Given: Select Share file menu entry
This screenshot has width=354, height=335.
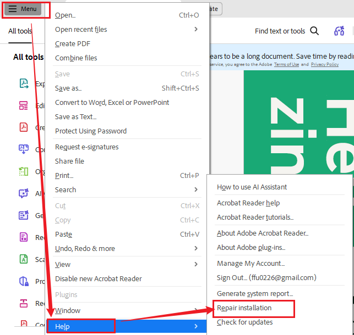Looking at the screenshot, I should point(127,161).
